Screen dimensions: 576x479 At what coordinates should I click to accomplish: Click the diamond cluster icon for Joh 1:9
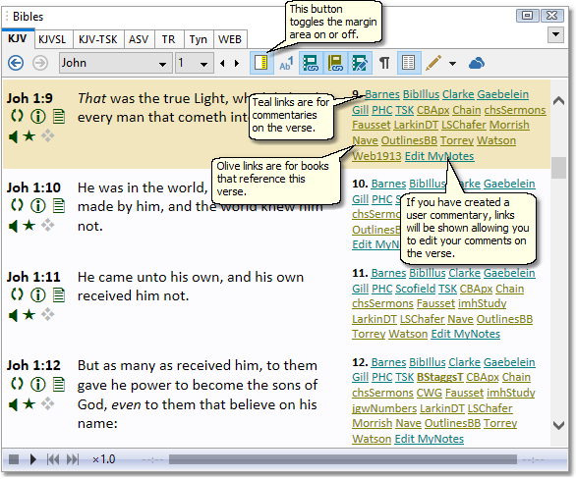click(x=48, y=136)
